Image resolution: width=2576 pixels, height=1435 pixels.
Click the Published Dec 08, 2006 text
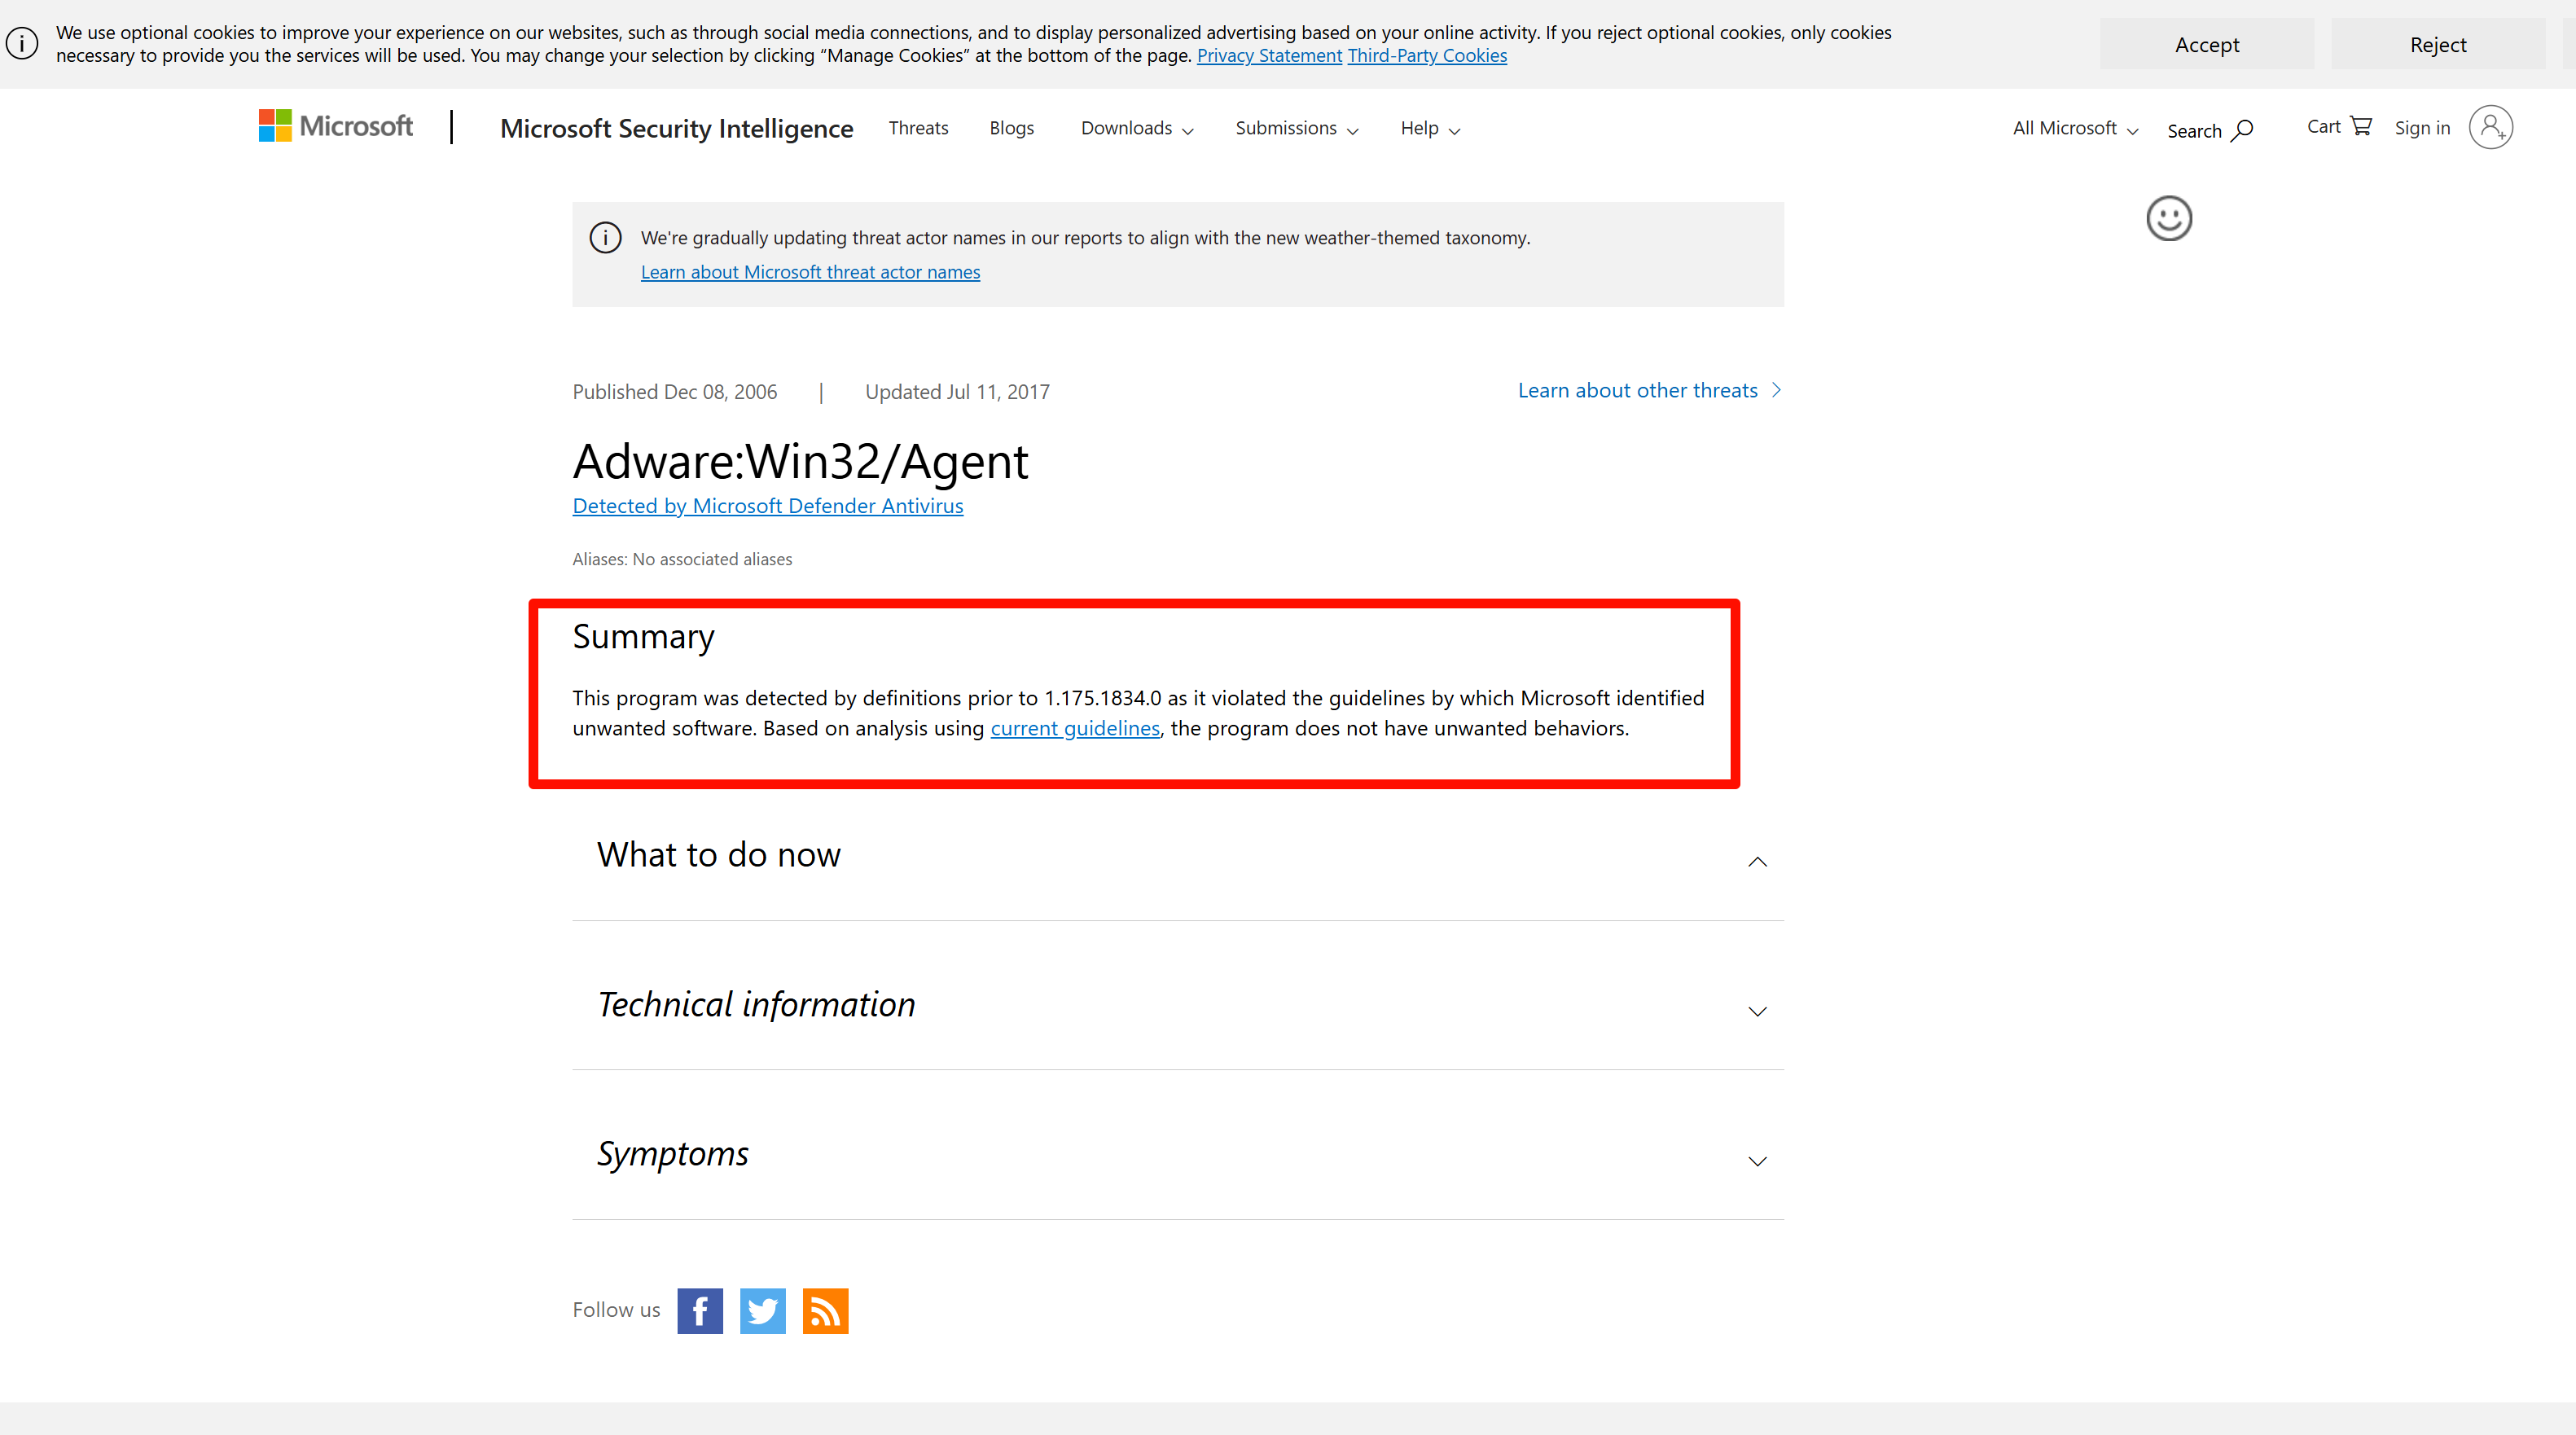(675, 392)
